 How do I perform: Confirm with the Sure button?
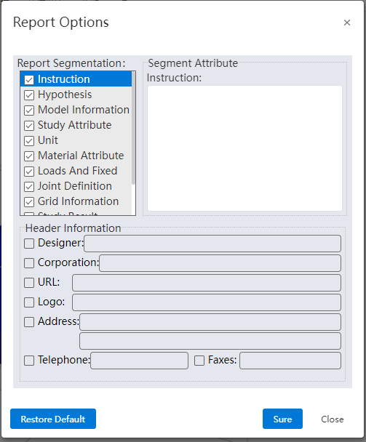click(x=282, y=419)
